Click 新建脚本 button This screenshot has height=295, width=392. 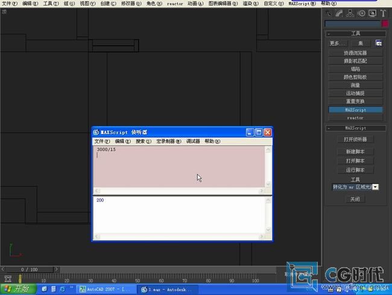[355, 152]
